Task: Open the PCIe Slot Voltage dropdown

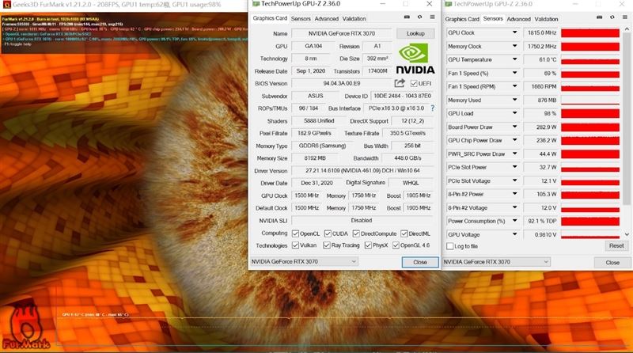Action: pos(515,180)
